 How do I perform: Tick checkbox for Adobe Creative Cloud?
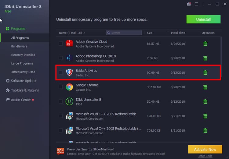(x=60, y=44)
